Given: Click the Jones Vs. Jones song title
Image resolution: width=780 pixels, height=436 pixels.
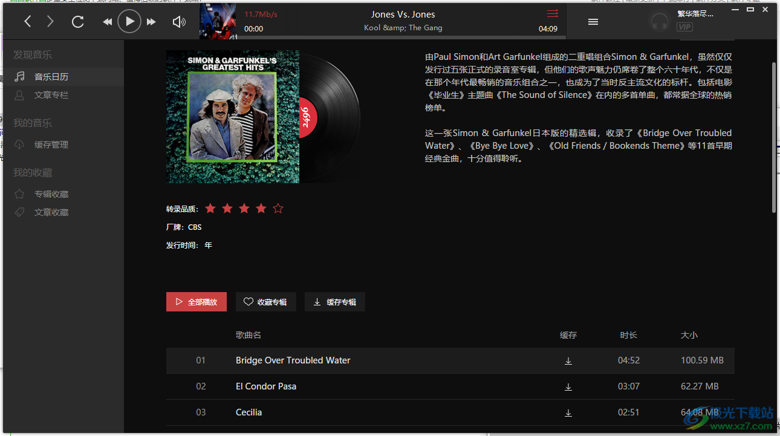Looking at the screenshot, I should 403,15.
